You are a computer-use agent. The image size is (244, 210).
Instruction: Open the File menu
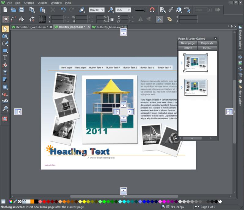tap(9, 3)
